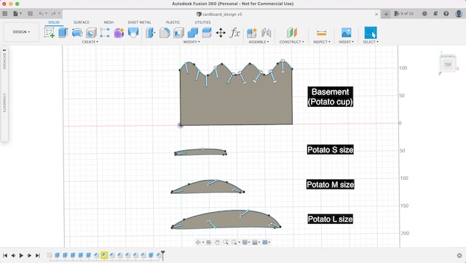Expand the SELECT menu

371,42
